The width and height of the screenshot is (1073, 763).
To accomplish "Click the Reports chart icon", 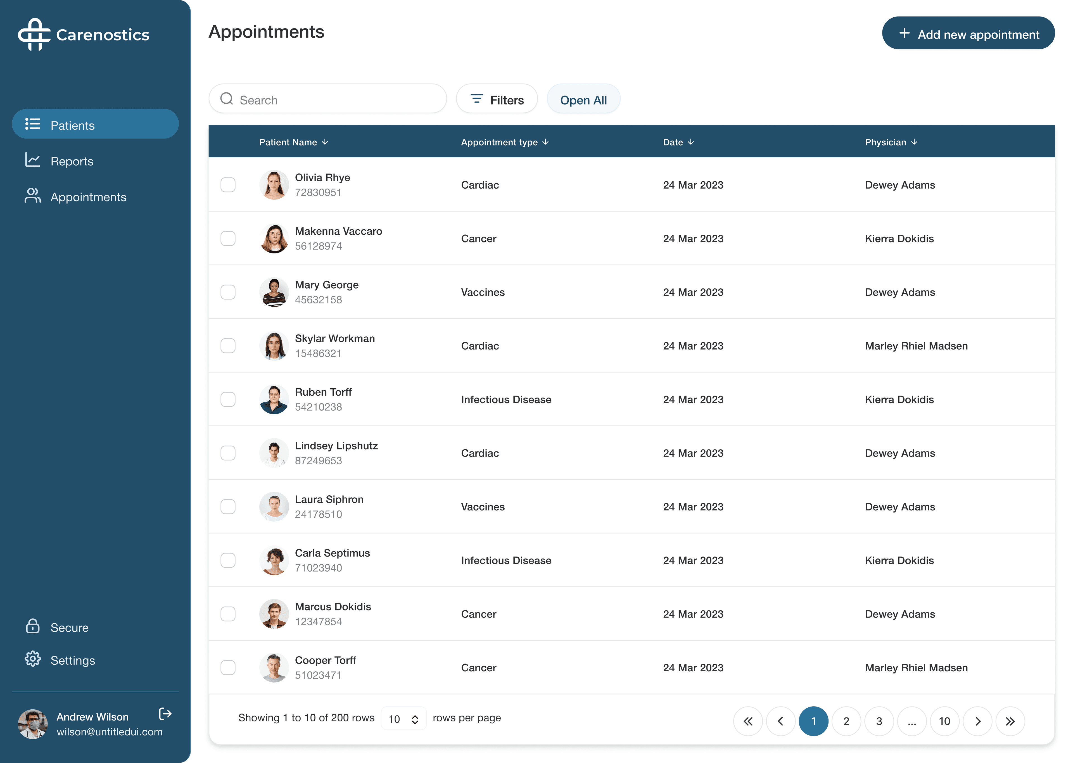I will [32, 160].
